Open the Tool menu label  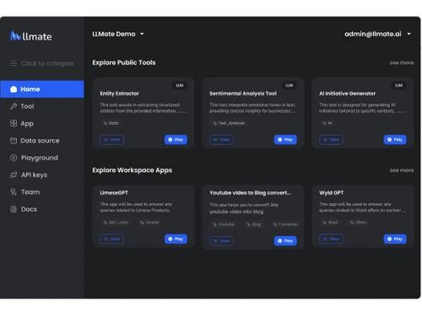point(27,106)
